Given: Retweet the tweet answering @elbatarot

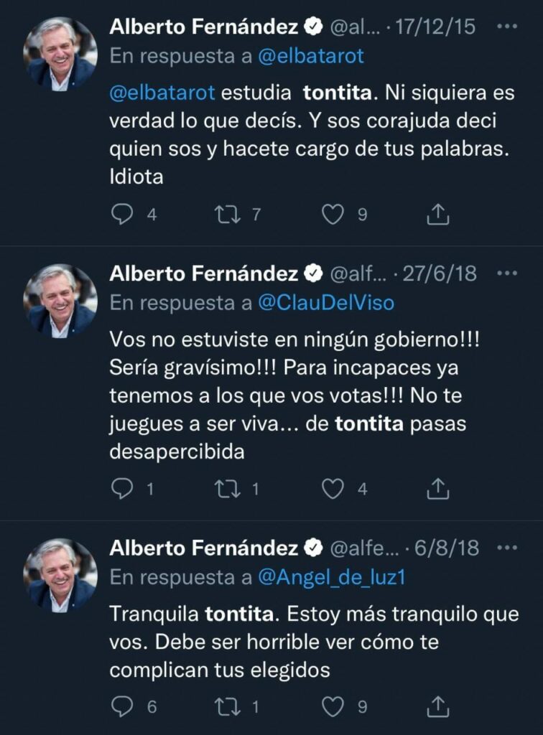Looking at the screenshot, I should pyautogui.click(x=227, y=214).
